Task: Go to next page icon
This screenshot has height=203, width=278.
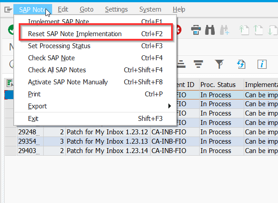Action: click(272, 30)
